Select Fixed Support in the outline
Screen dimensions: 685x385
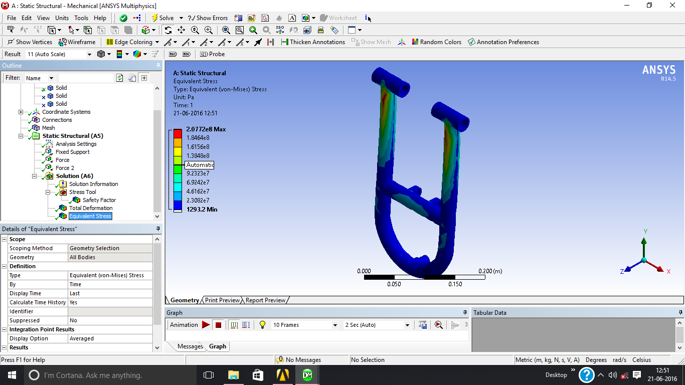tap(73, 152)
